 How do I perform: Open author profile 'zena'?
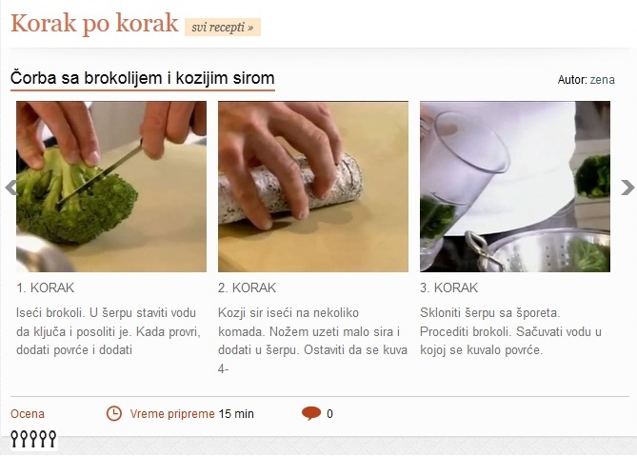(602, 80)
